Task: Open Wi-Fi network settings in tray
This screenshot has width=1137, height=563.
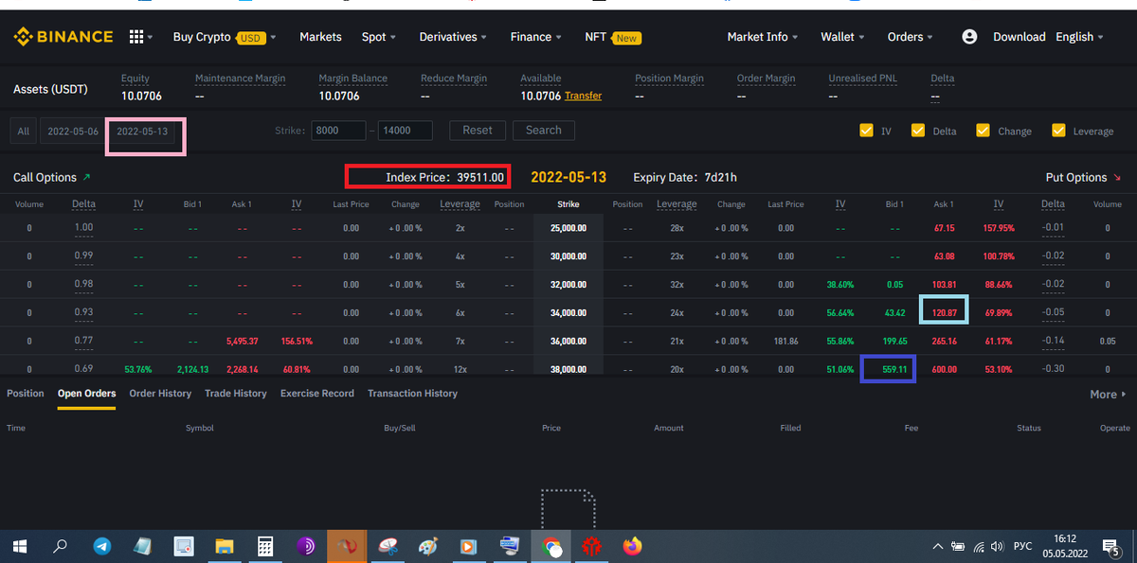Action: pyautogui.click(x=978, y=546)
